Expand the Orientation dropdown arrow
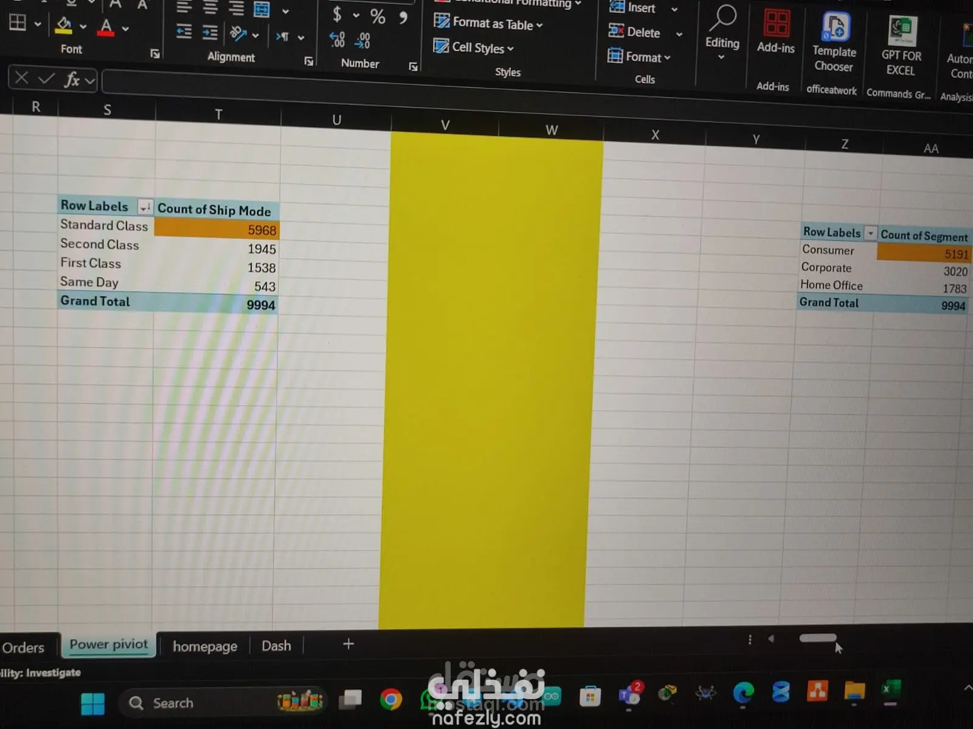This screenshot has height=729, width=973. tap(255, 36)
